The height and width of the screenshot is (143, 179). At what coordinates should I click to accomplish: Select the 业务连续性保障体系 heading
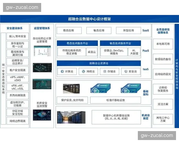pyautogui.click(x=163, y=31)
